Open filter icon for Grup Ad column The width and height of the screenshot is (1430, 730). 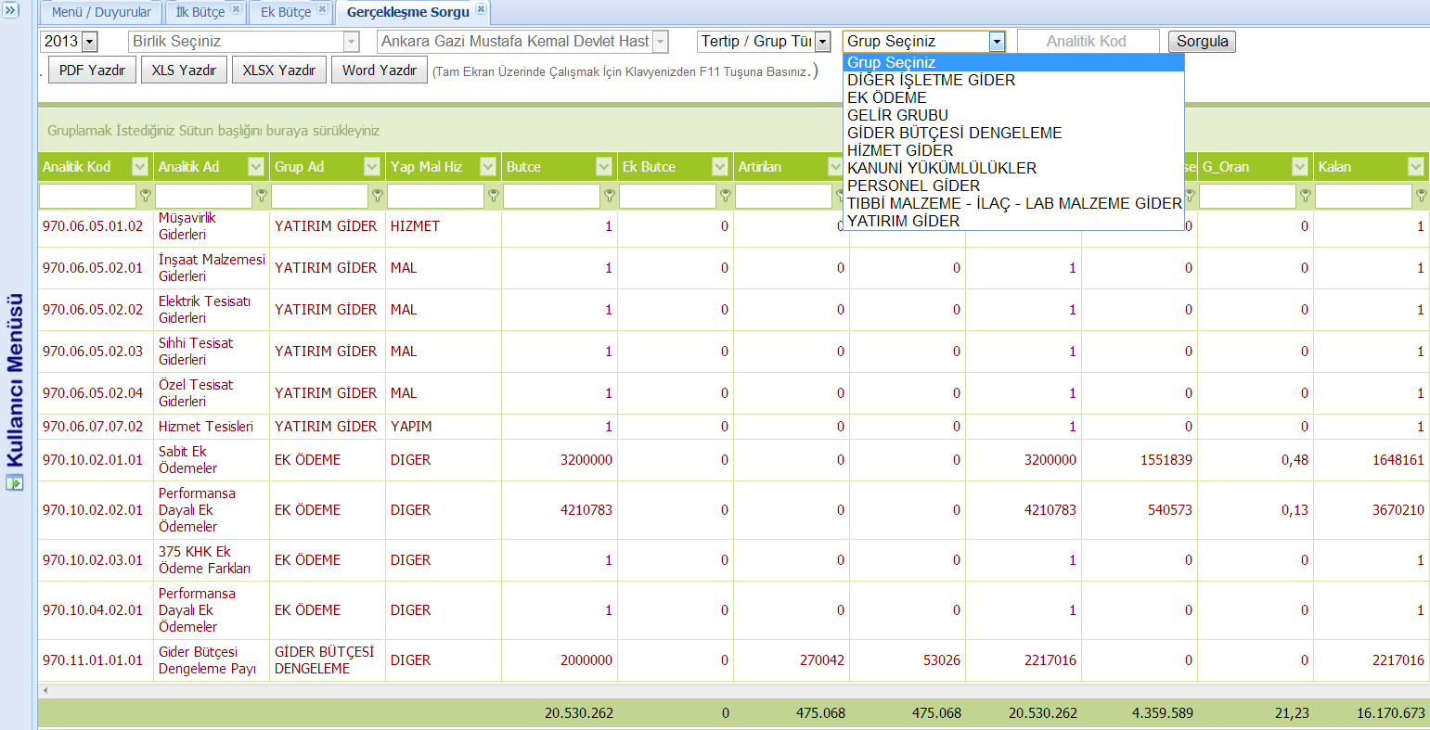378,196
